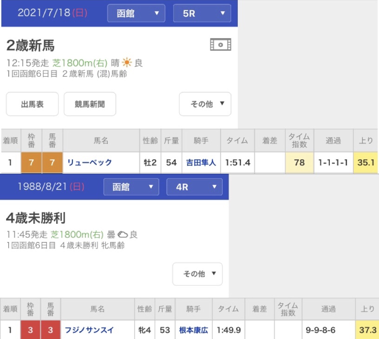Image resolution: width=379 pixels, height=339 pixels.
Task: Open the 出馬表 entry list
Action: pos(32,104)
